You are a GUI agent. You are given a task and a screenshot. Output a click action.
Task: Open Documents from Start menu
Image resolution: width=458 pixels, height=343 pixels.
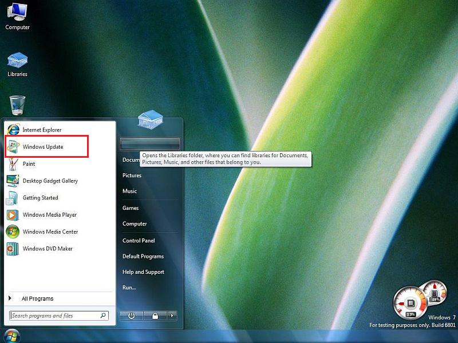coord(131,160)
